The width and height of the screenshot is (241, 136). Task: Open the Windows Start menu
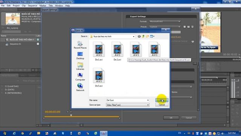5,133
